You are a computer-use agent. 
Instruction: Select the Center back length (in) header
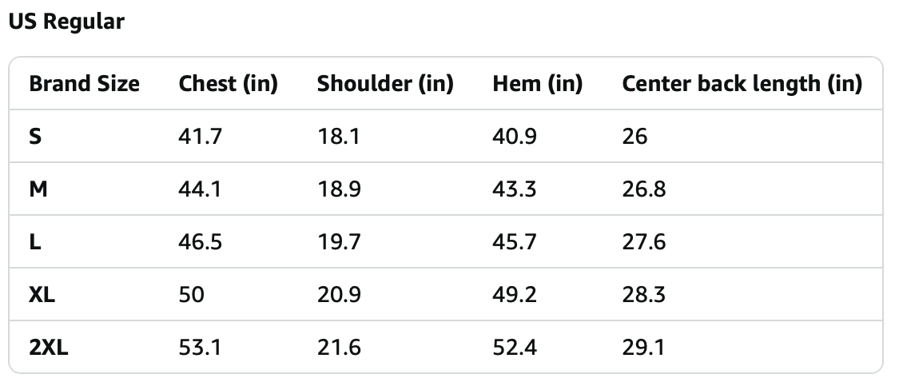click(x=742, y=84)
